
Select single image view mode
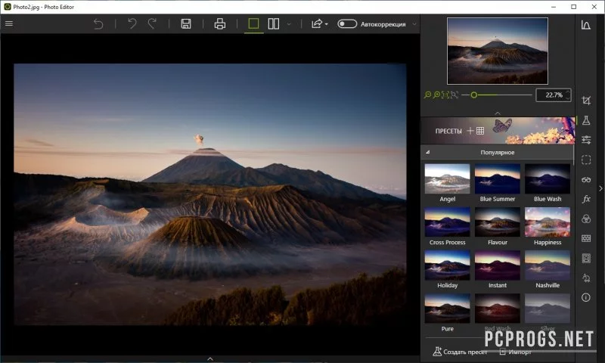[x=253, y=24]
